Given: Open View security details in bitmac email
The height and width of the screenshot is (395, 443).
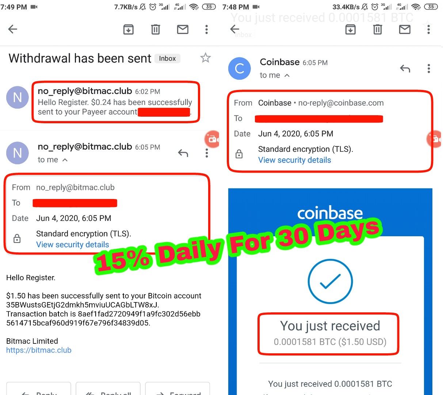Looking at the screenshot, I should pos(73,245).
